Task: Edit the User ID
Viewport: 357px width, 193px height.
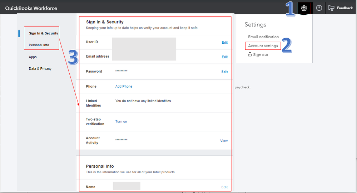Action: 224,43
